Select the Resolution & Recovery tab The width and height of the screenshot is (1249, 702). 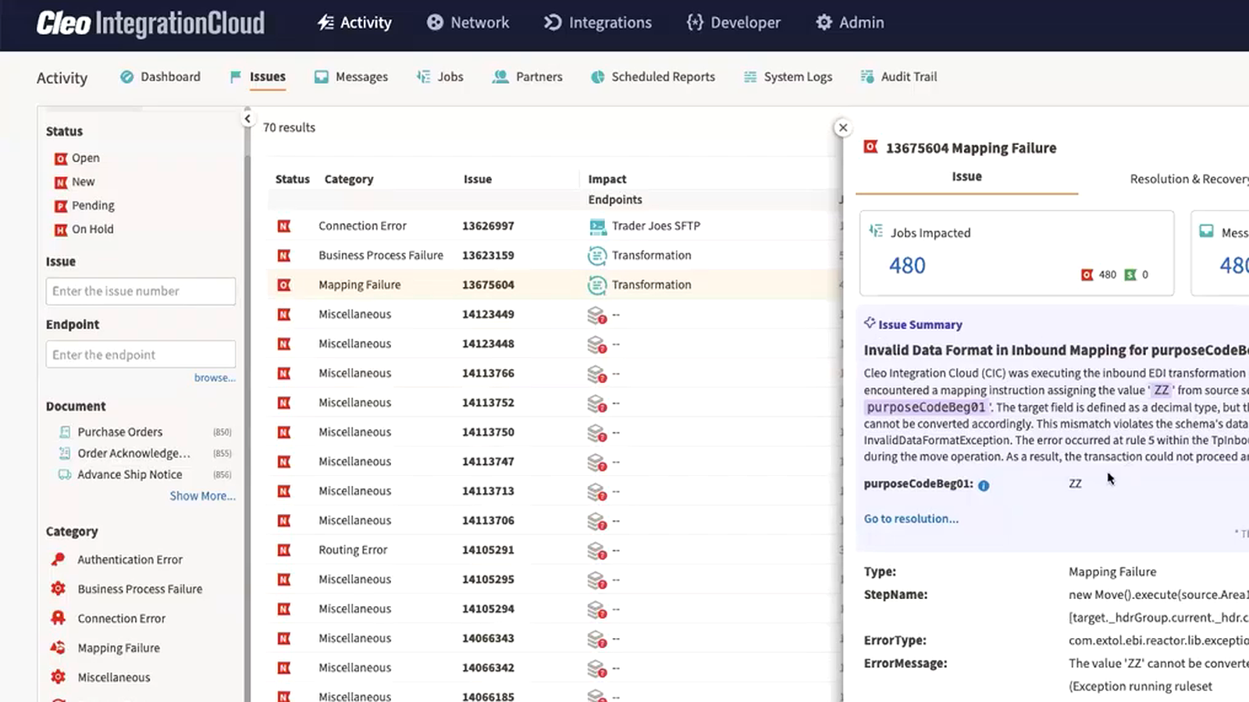(x=1189, y=179)
